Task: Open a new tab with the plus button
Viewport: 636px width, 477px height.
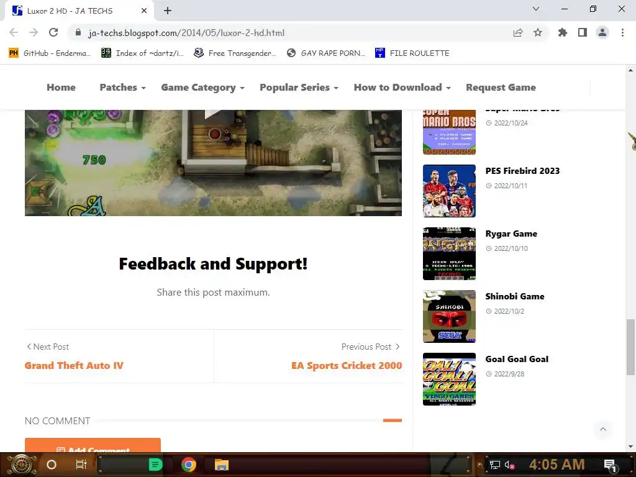Action: coord(168,11)
